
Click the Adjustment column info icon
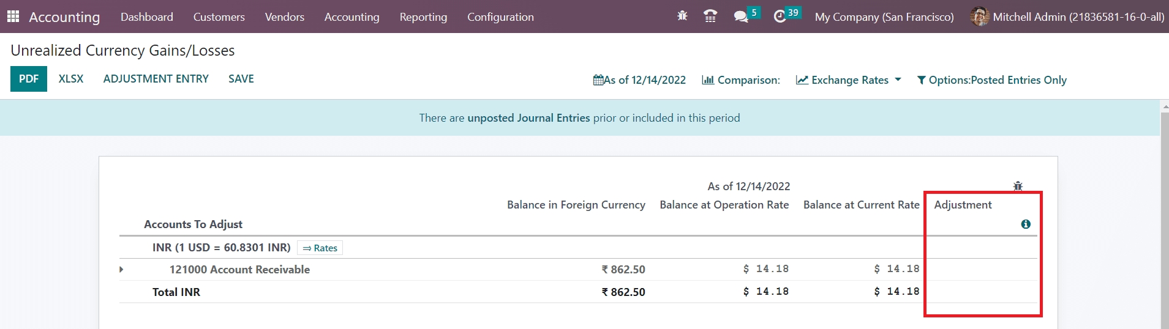[1026, 224]
